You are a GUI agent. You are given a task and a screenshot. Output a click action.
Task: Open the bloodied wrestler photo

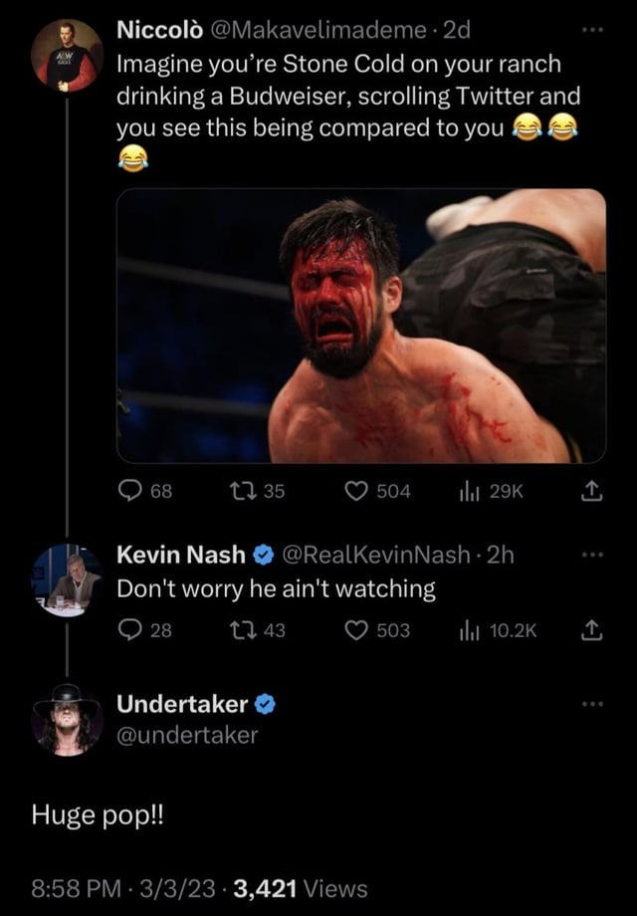(360, 326)
